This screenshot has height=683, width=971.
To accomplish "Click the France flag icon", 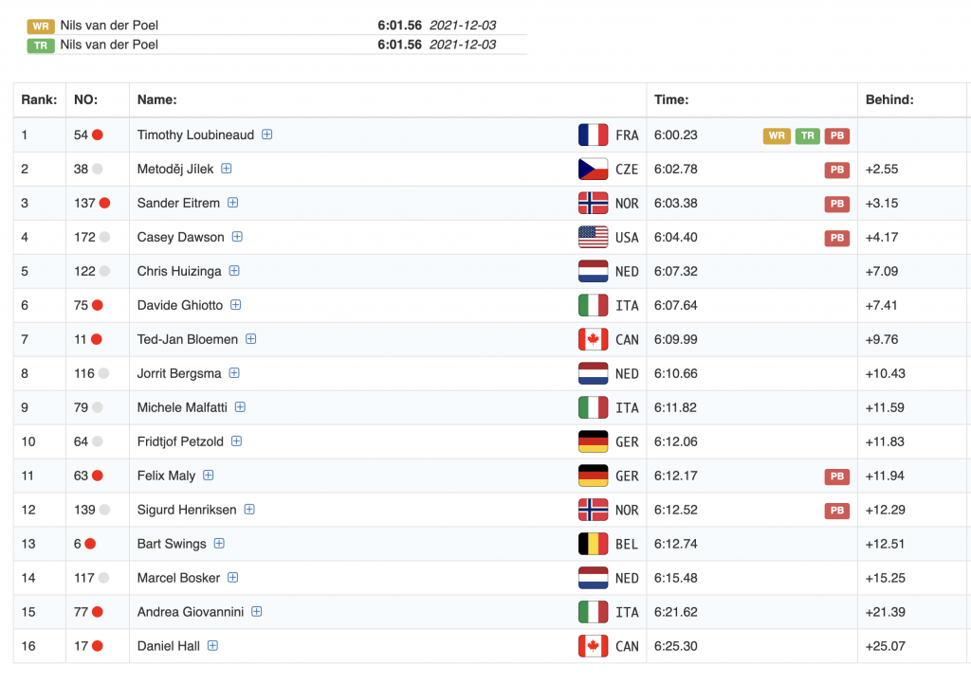I will tap(593, 135).
